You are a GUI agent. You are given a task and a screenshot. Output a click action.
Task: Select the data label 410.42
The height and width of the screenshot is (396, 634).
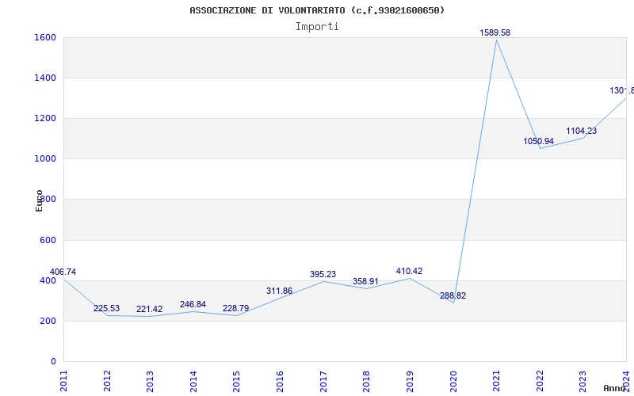(409, 271)
